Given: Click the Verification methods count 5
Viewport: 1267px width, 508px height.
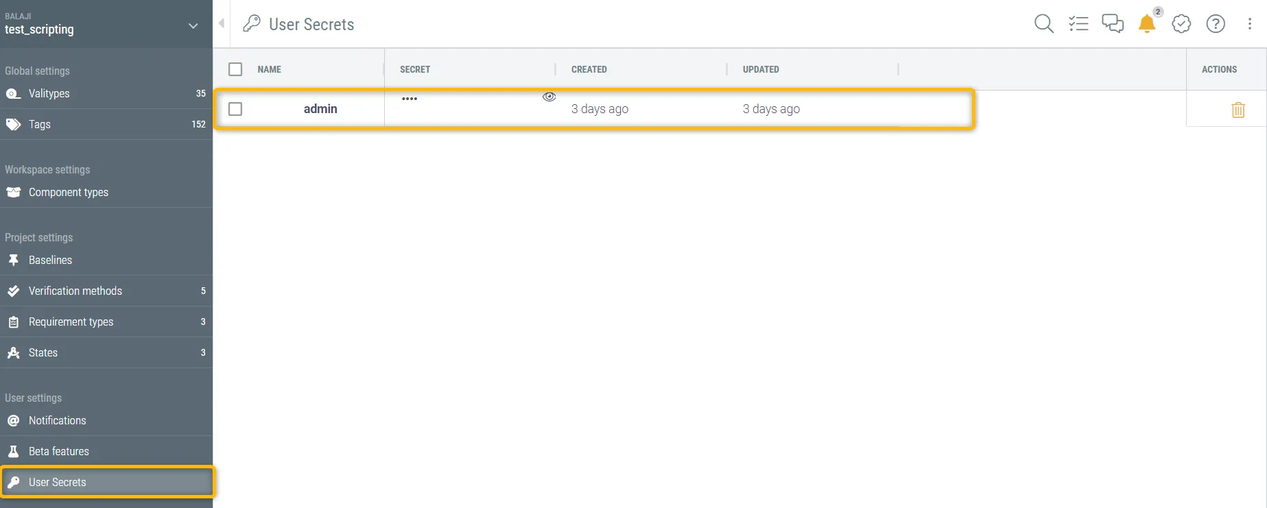Looking at the screenshot, I should tap(203, 291).
